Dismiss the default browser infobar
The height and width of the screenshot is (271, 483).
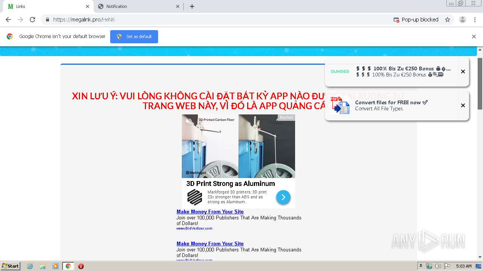(x=474, y=37)
